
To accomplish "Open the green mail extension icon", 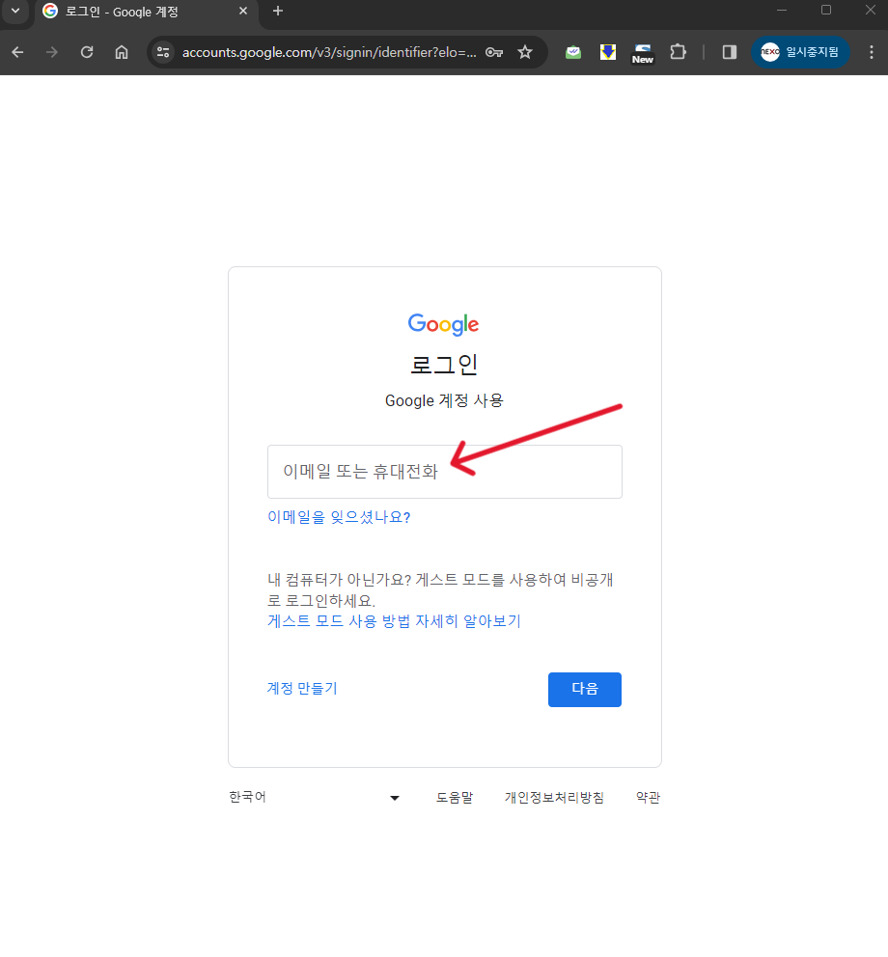I will (573, 52).
